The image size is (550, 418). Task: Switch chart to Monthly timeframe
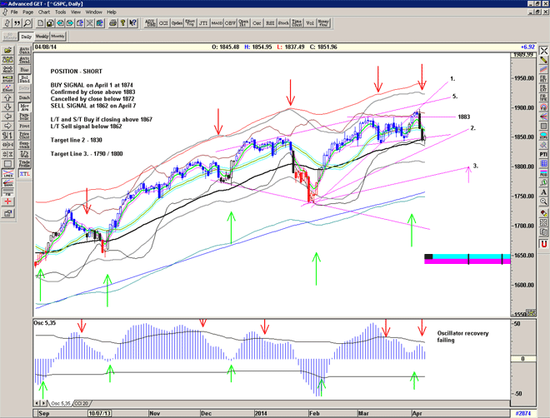pyautogui.click(x=58, y=37)
